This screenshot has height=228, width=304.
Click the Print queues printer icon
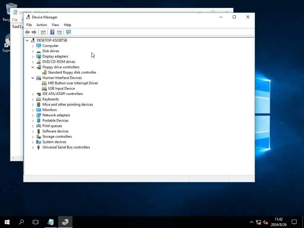click(39, 126)
